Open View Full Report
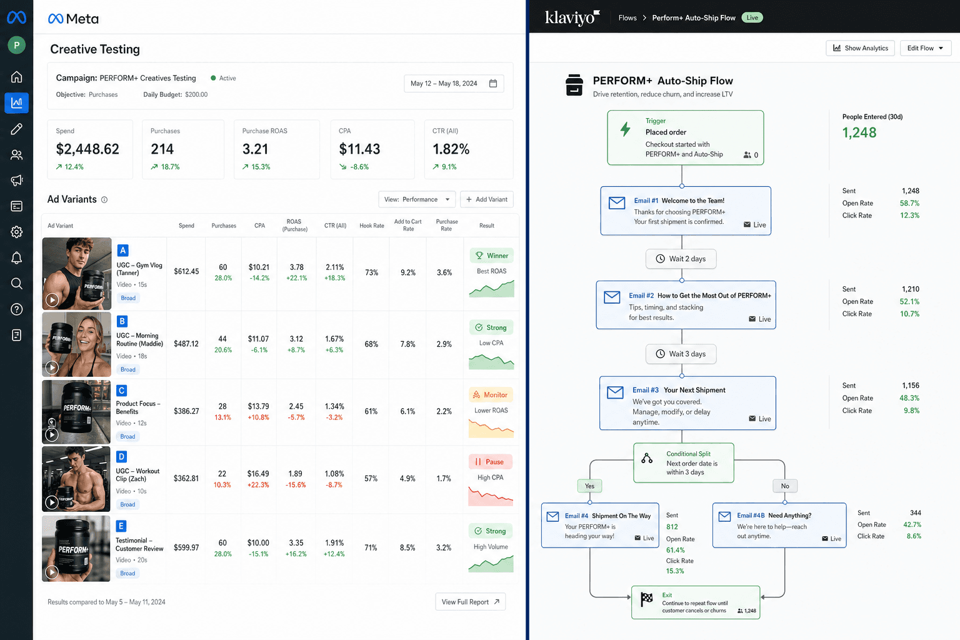The image size is (960, 640). [471, 602]
